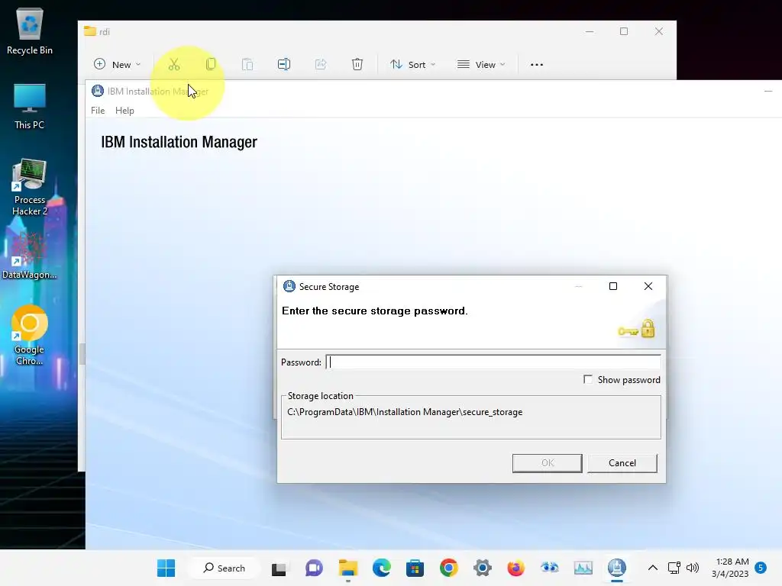Launch Chrome from the taskbar
The height and width of the screenshot is (586, 782).
click(449, 568)
